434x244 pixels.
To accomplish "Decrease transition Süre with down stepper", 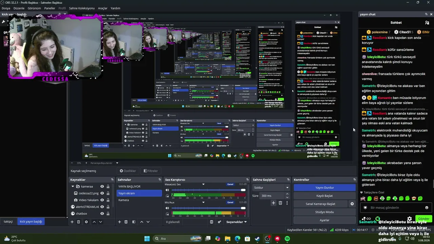I will (287, 197).
